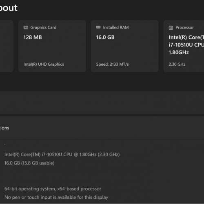Click the Graphics Card icon
The height and width of the screenshot is (204, 204).
click(26, 27)
